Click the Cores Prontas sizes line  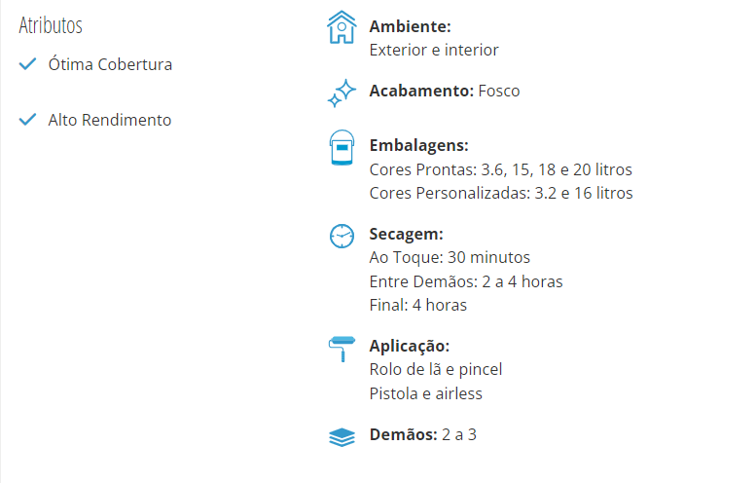click(500, 169)
